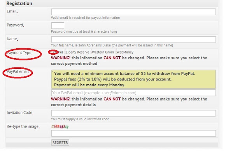Focus the captcha answer text field
This screenshot has height=151, width=249.
(x=133, y=133)
